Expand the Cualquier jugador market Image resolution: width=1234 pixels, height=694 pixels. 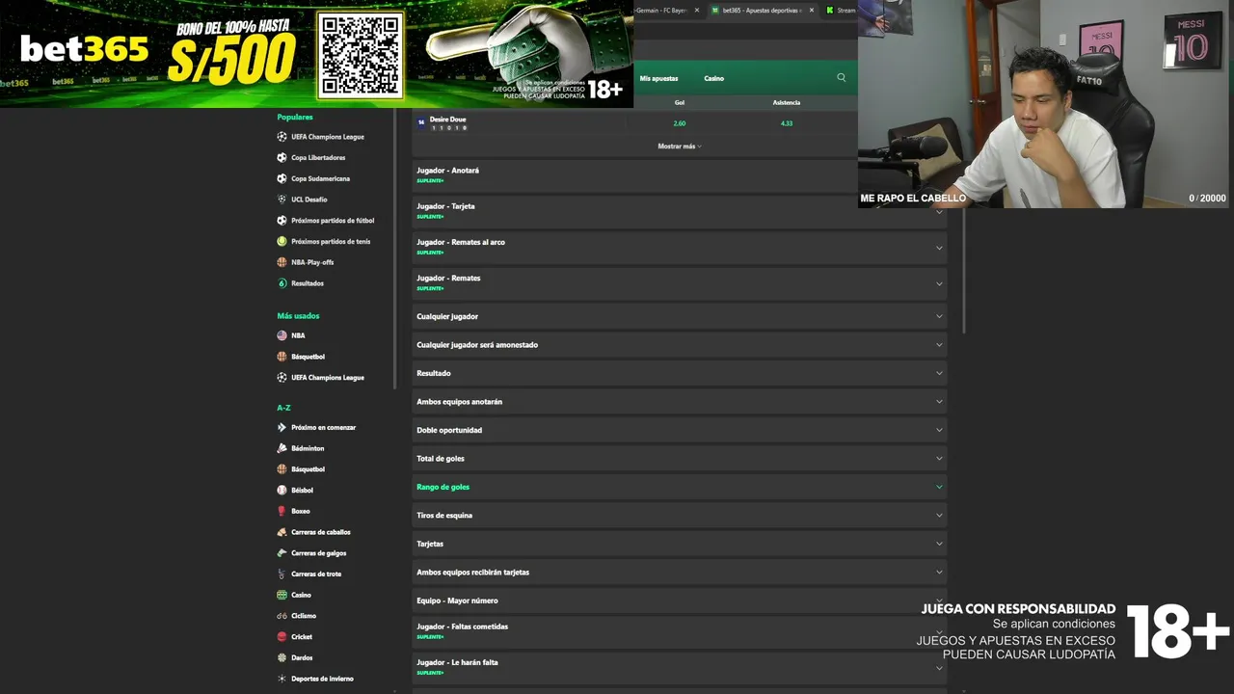point(680,316)
